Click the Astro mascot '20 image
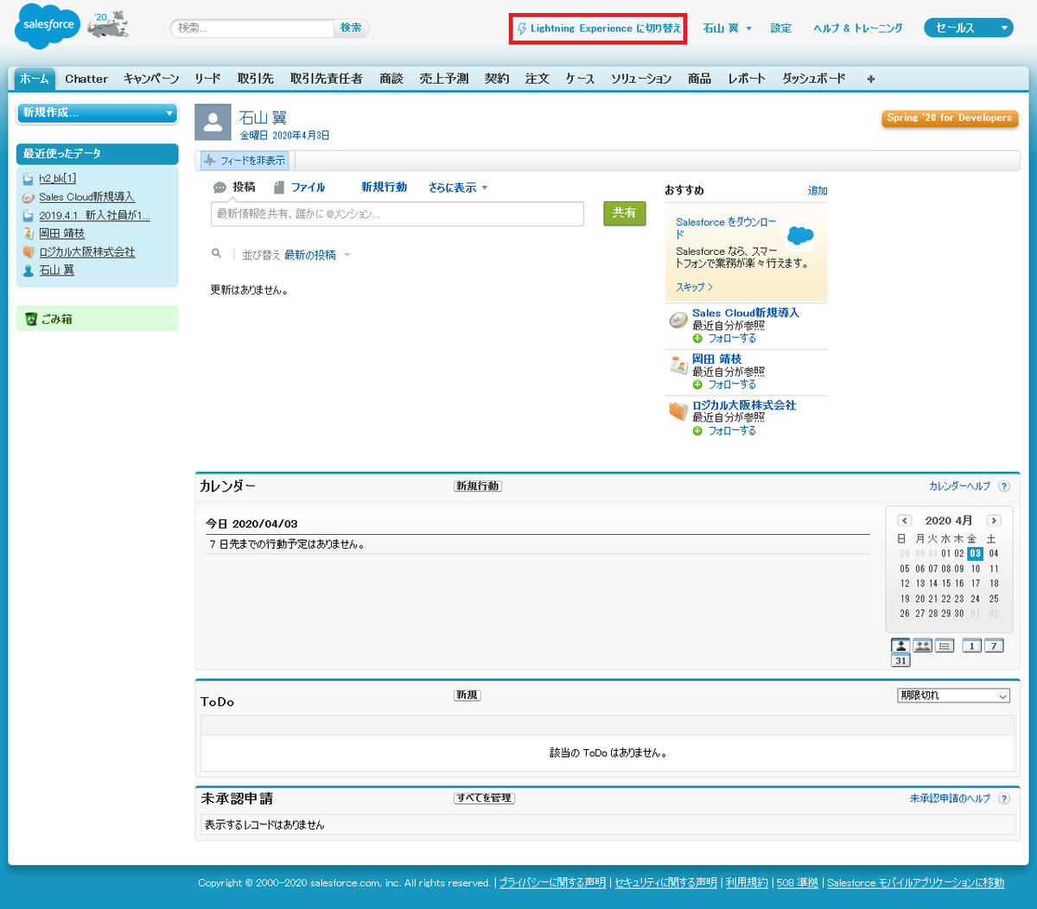This screenshot has width=1037, height=909. pos(108,26)
